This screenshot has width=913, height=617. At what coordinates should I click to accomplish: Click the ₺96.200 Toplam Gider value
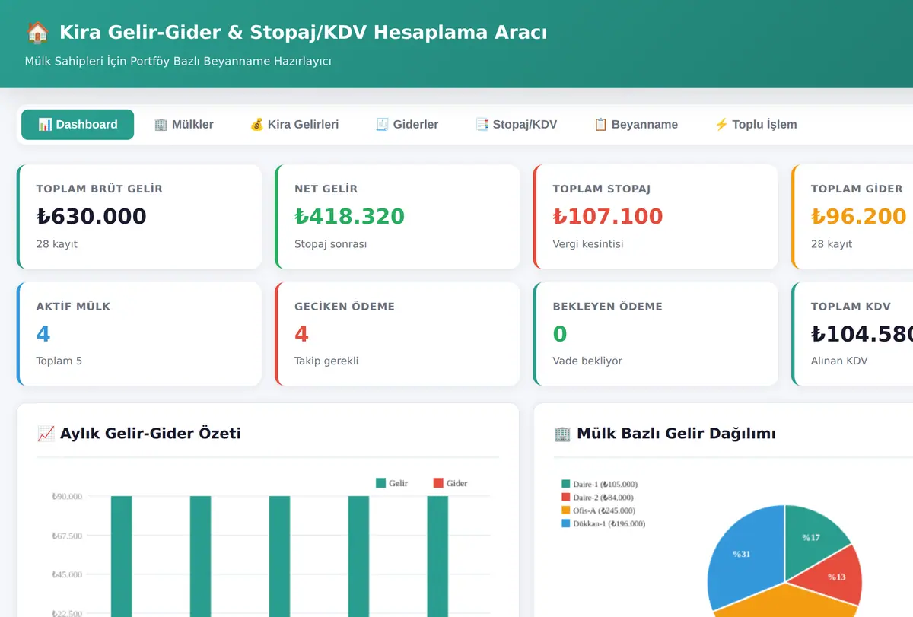coord(859,217)
